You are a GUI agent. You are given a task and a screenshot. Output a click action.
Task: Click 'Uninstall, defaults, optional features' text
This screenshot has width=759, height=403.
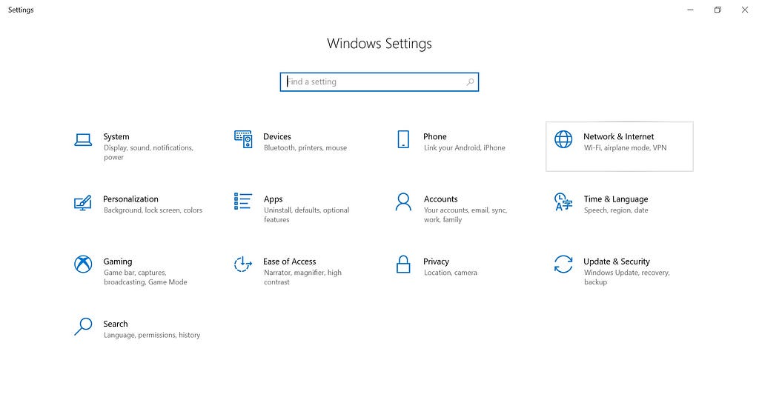pos(306,215)
